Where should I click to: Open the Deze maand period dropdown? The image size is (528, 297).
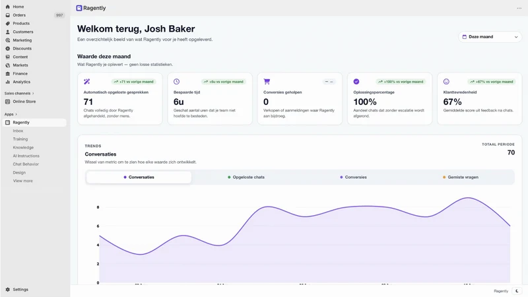click(x=490, y=37)
